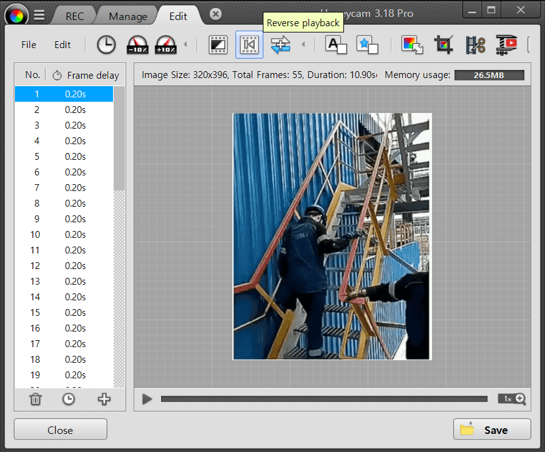Click the crop tool icon
The height and width of the screenshot is (452, 545).
pyautogui.click(x=444, y=44)
